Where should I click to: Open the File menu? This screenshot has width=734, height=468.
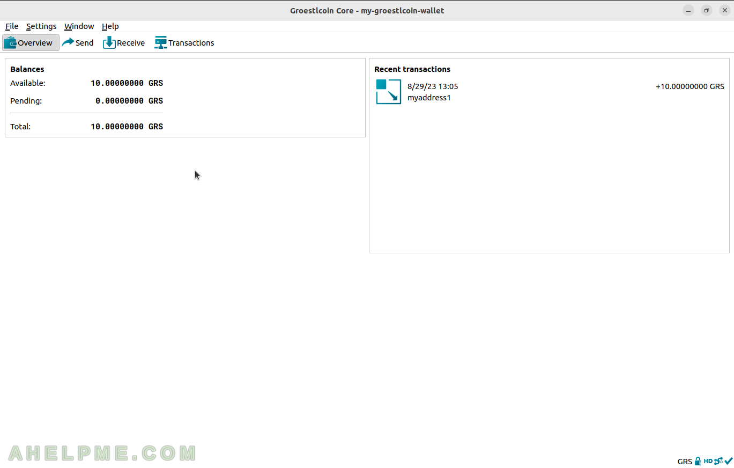12,26
